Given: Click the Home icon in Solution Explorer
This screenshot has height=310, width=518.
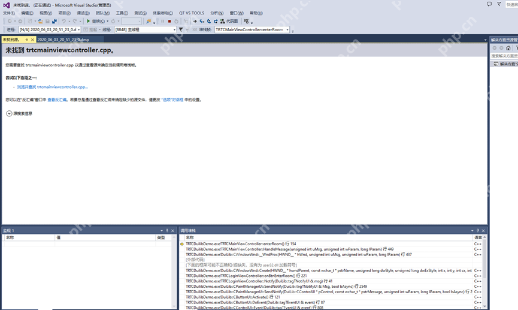Looking at the screenshot, I should (x=508, y=48).
